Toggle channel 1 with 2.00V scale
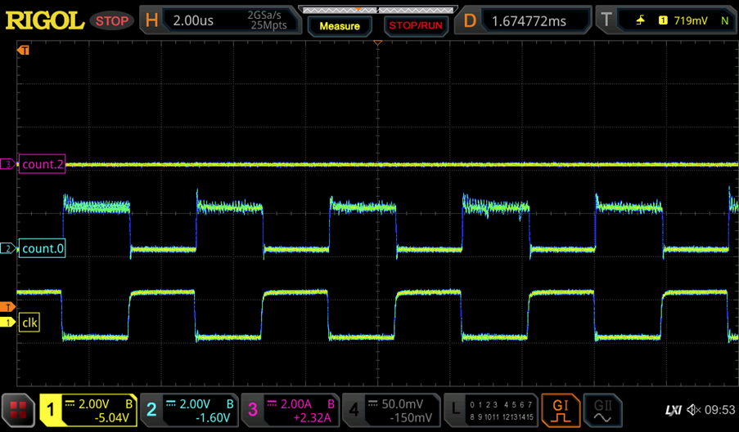 tap(90, 409)
